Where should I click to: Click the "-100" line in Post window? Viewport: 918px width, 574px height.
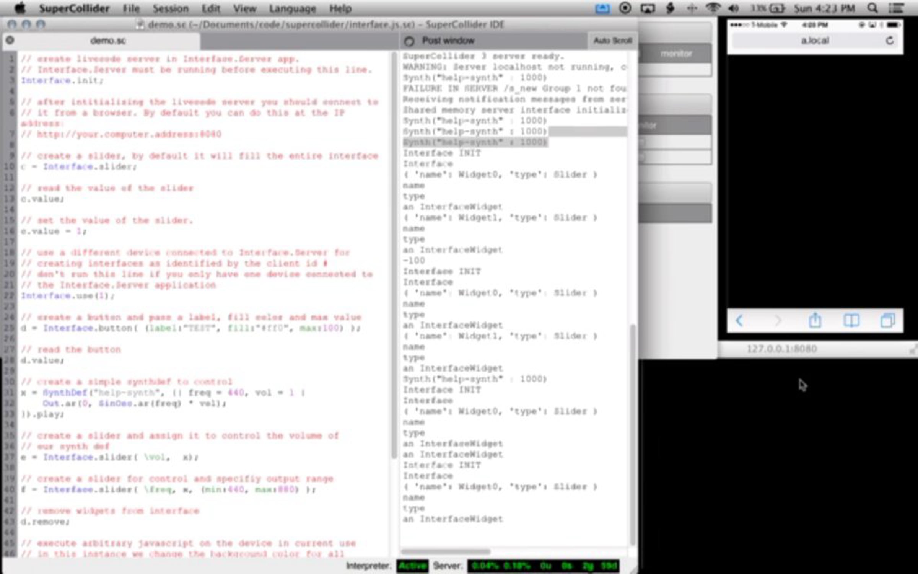click(414, 261)
